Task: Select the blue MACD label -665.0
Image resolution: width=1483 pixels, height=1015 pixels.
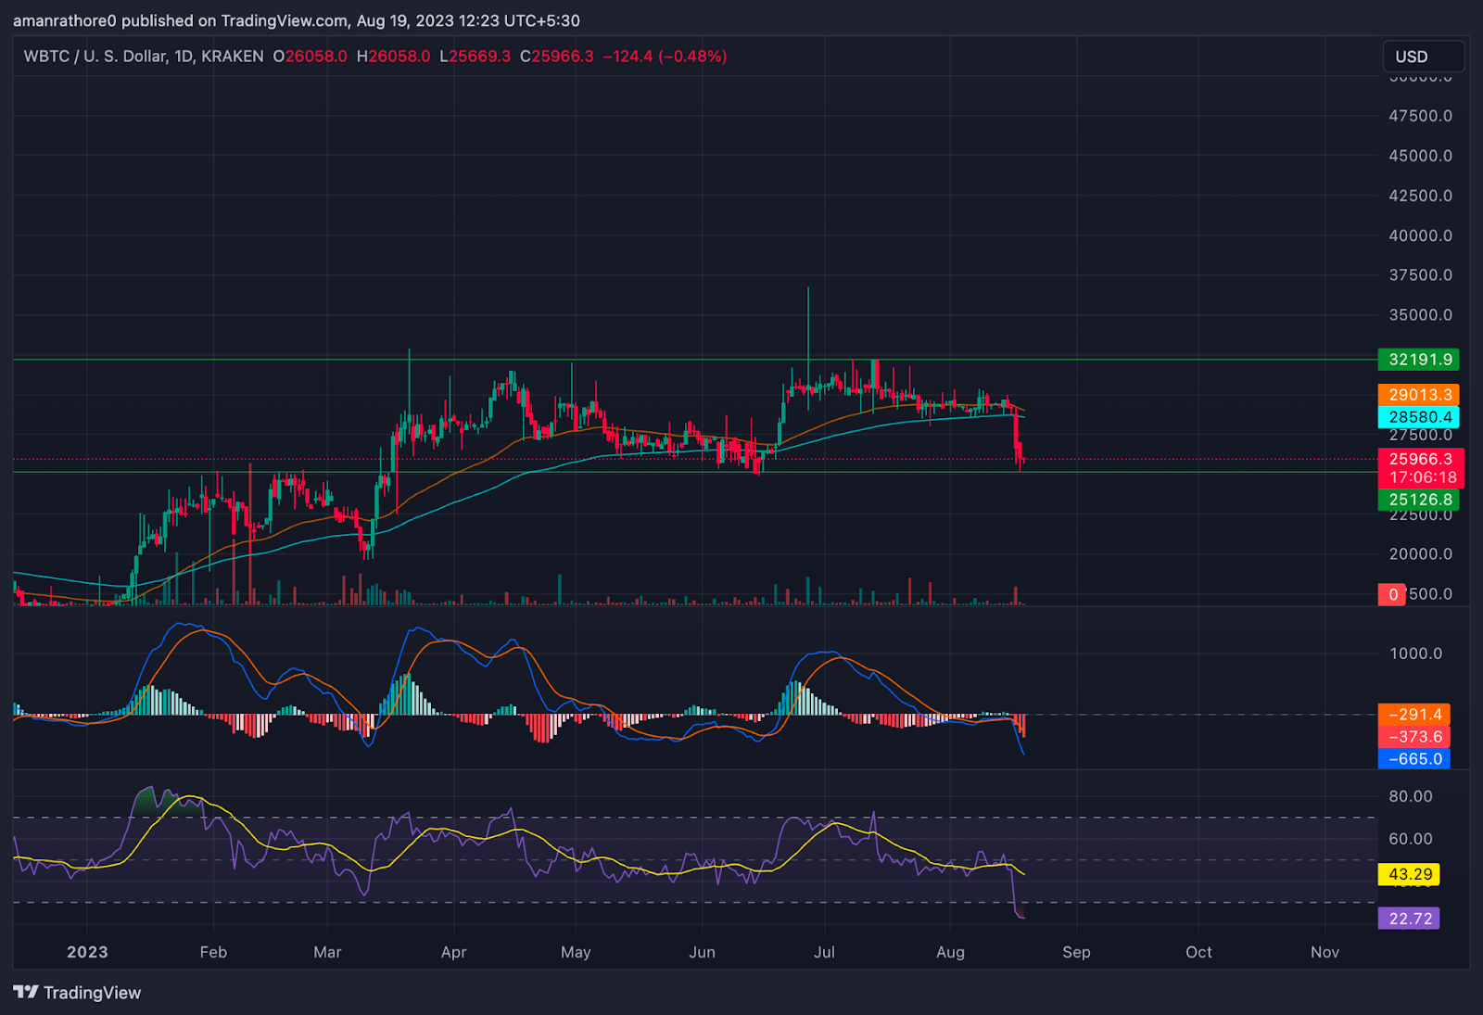Action: [1414, 759]
